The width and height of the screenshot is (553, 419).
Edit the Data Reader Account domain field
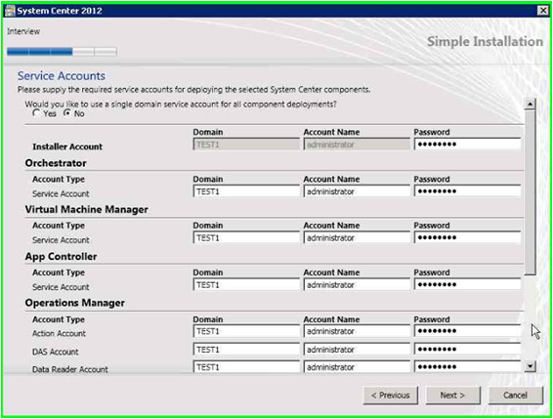click(x=246, y=367)
